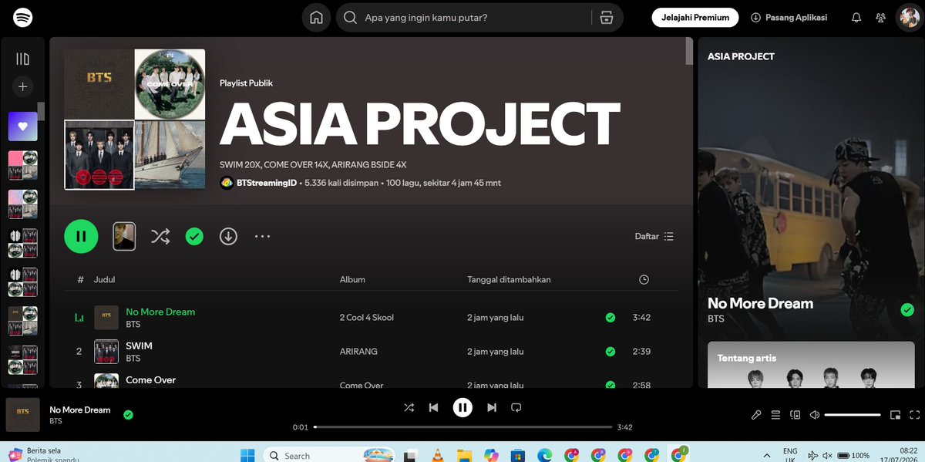Open the connect to a device icon
Viewport: 925px width, 462px height.
pos(795,415)
